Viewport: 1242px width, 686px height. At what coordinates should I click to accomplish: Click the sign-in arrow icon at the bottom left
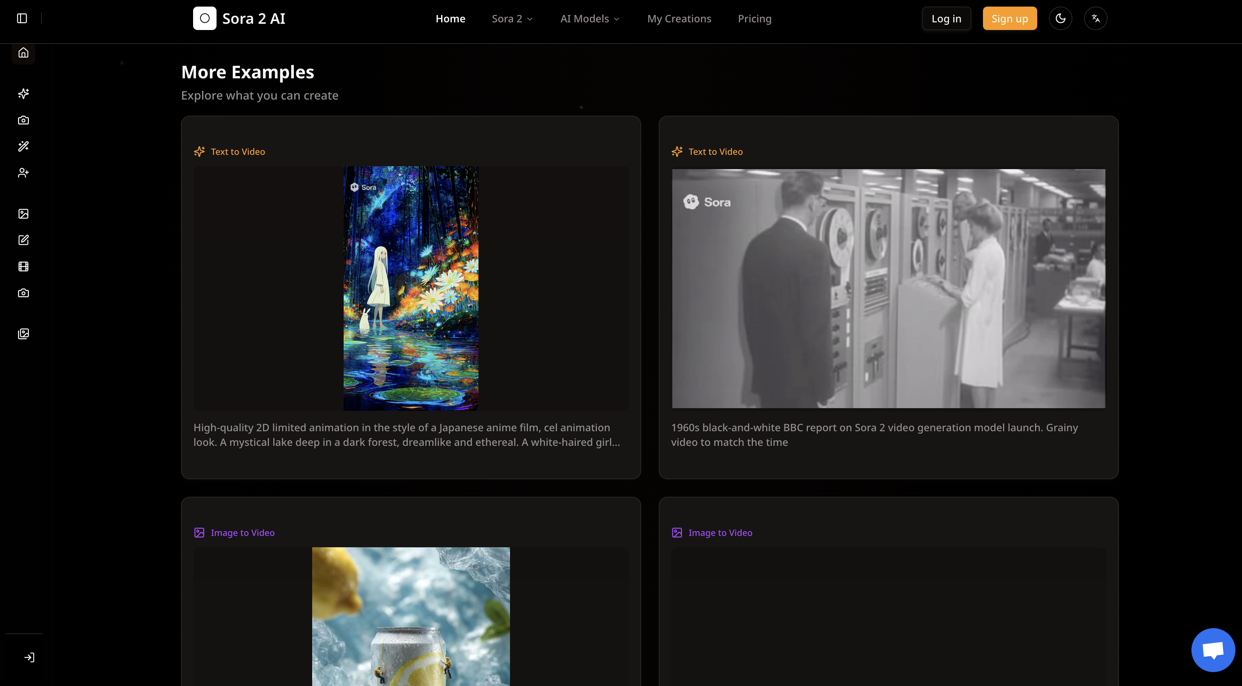coord(29,657)
